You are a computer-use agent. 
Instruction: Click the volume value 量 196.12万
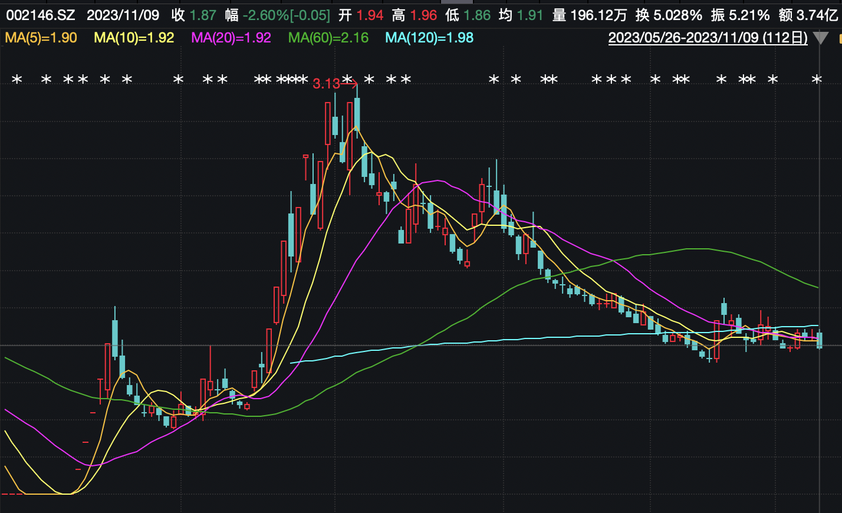pyautogui.click(x=590, y=15)
